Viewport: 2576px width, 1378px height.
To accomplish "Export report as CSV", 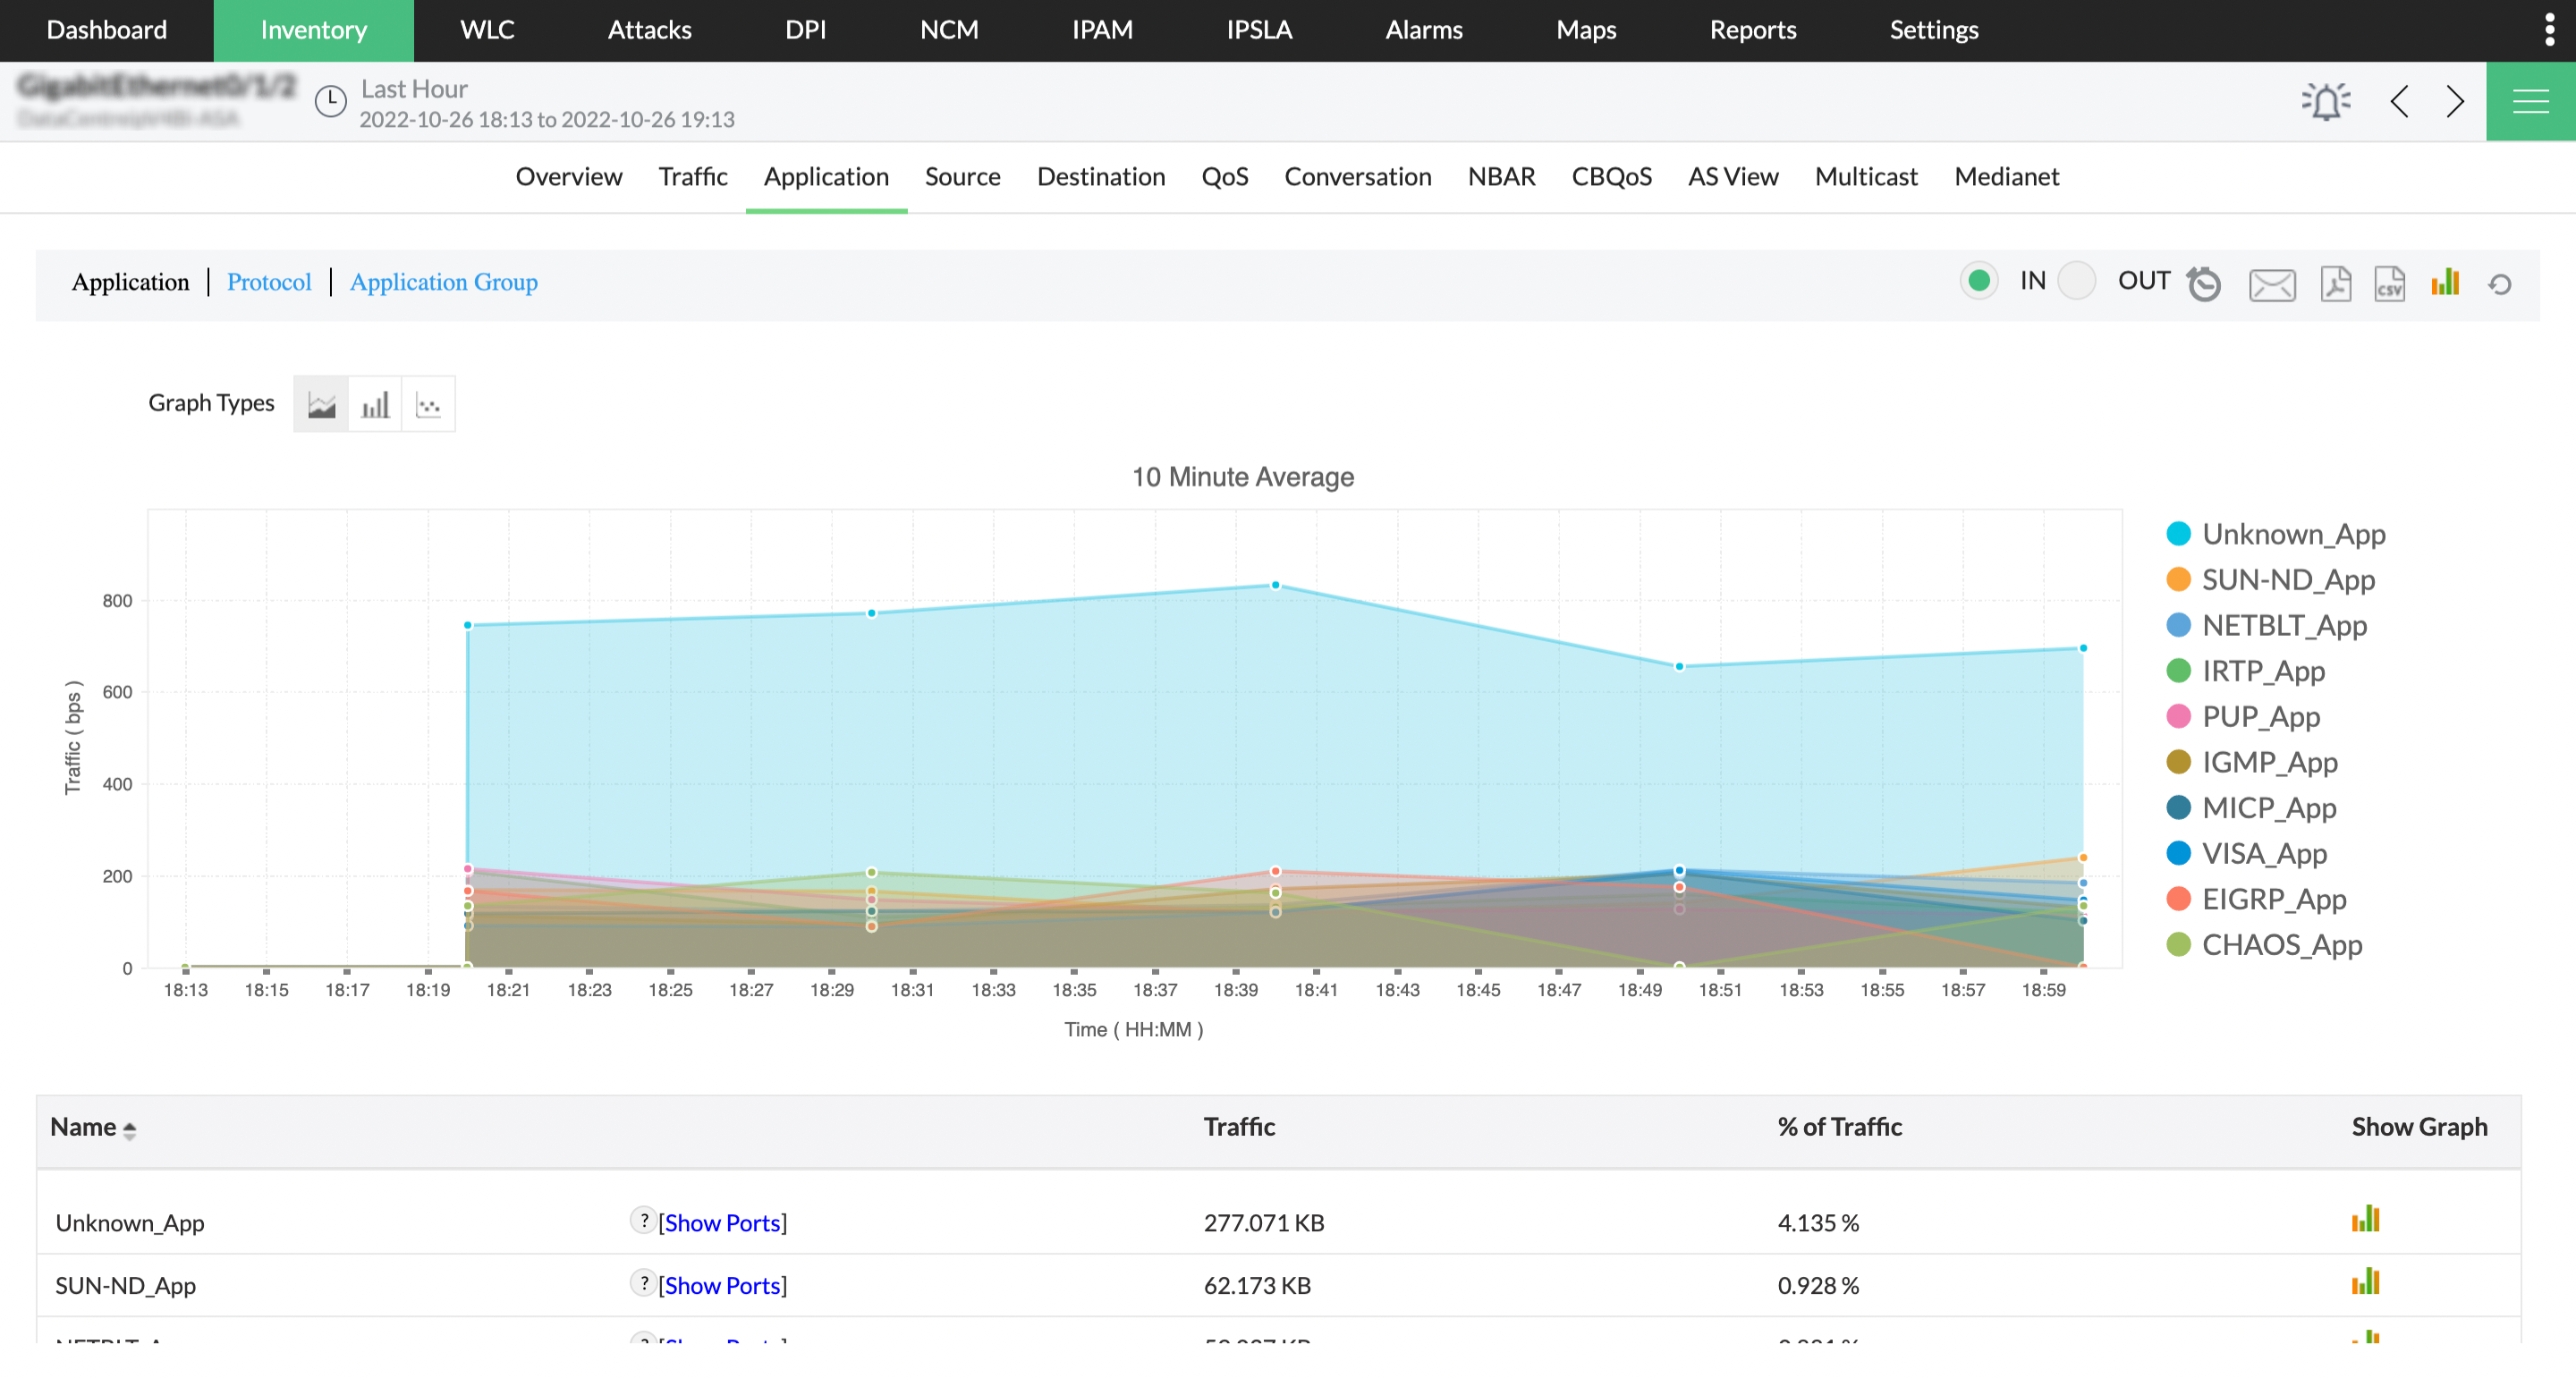I will click(x=2389, y=283).
